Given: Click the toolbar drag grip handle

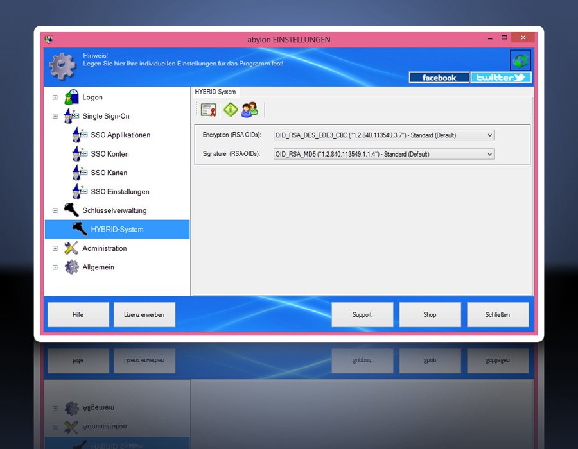Looking at the screenshot, I should coord(197,110).
